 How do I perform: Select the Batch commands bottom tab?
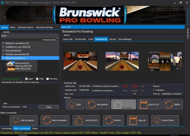[x=22, y=128]
